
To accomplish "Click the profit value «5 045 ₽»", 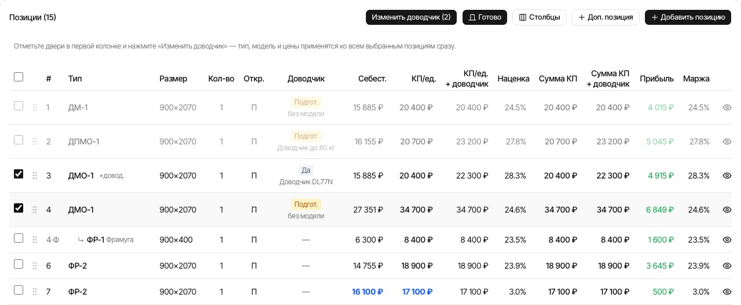I will 661,142.
